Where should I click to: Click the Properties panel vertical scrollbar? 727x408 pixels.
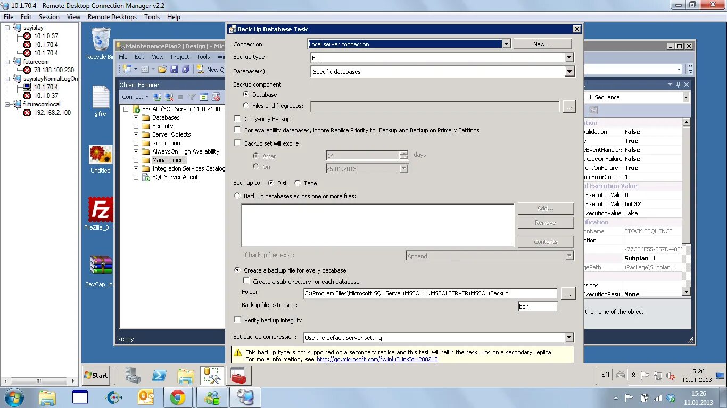686,207
